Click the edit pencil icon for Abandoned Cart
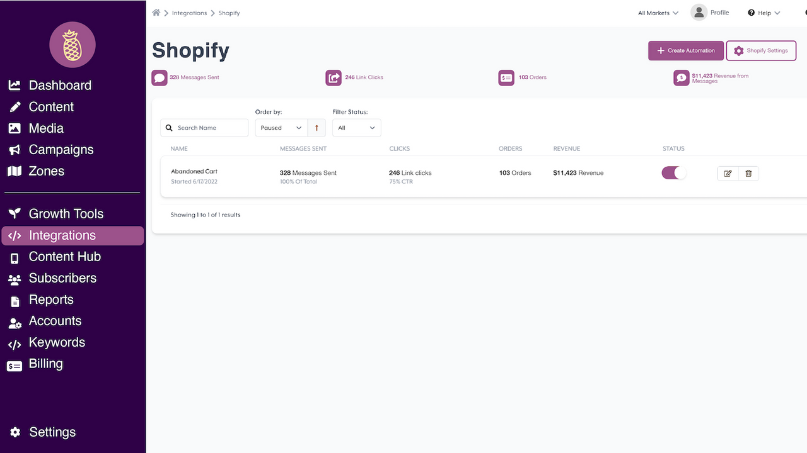Viewport: 807px width, 453px height. (x=728, y=173)
